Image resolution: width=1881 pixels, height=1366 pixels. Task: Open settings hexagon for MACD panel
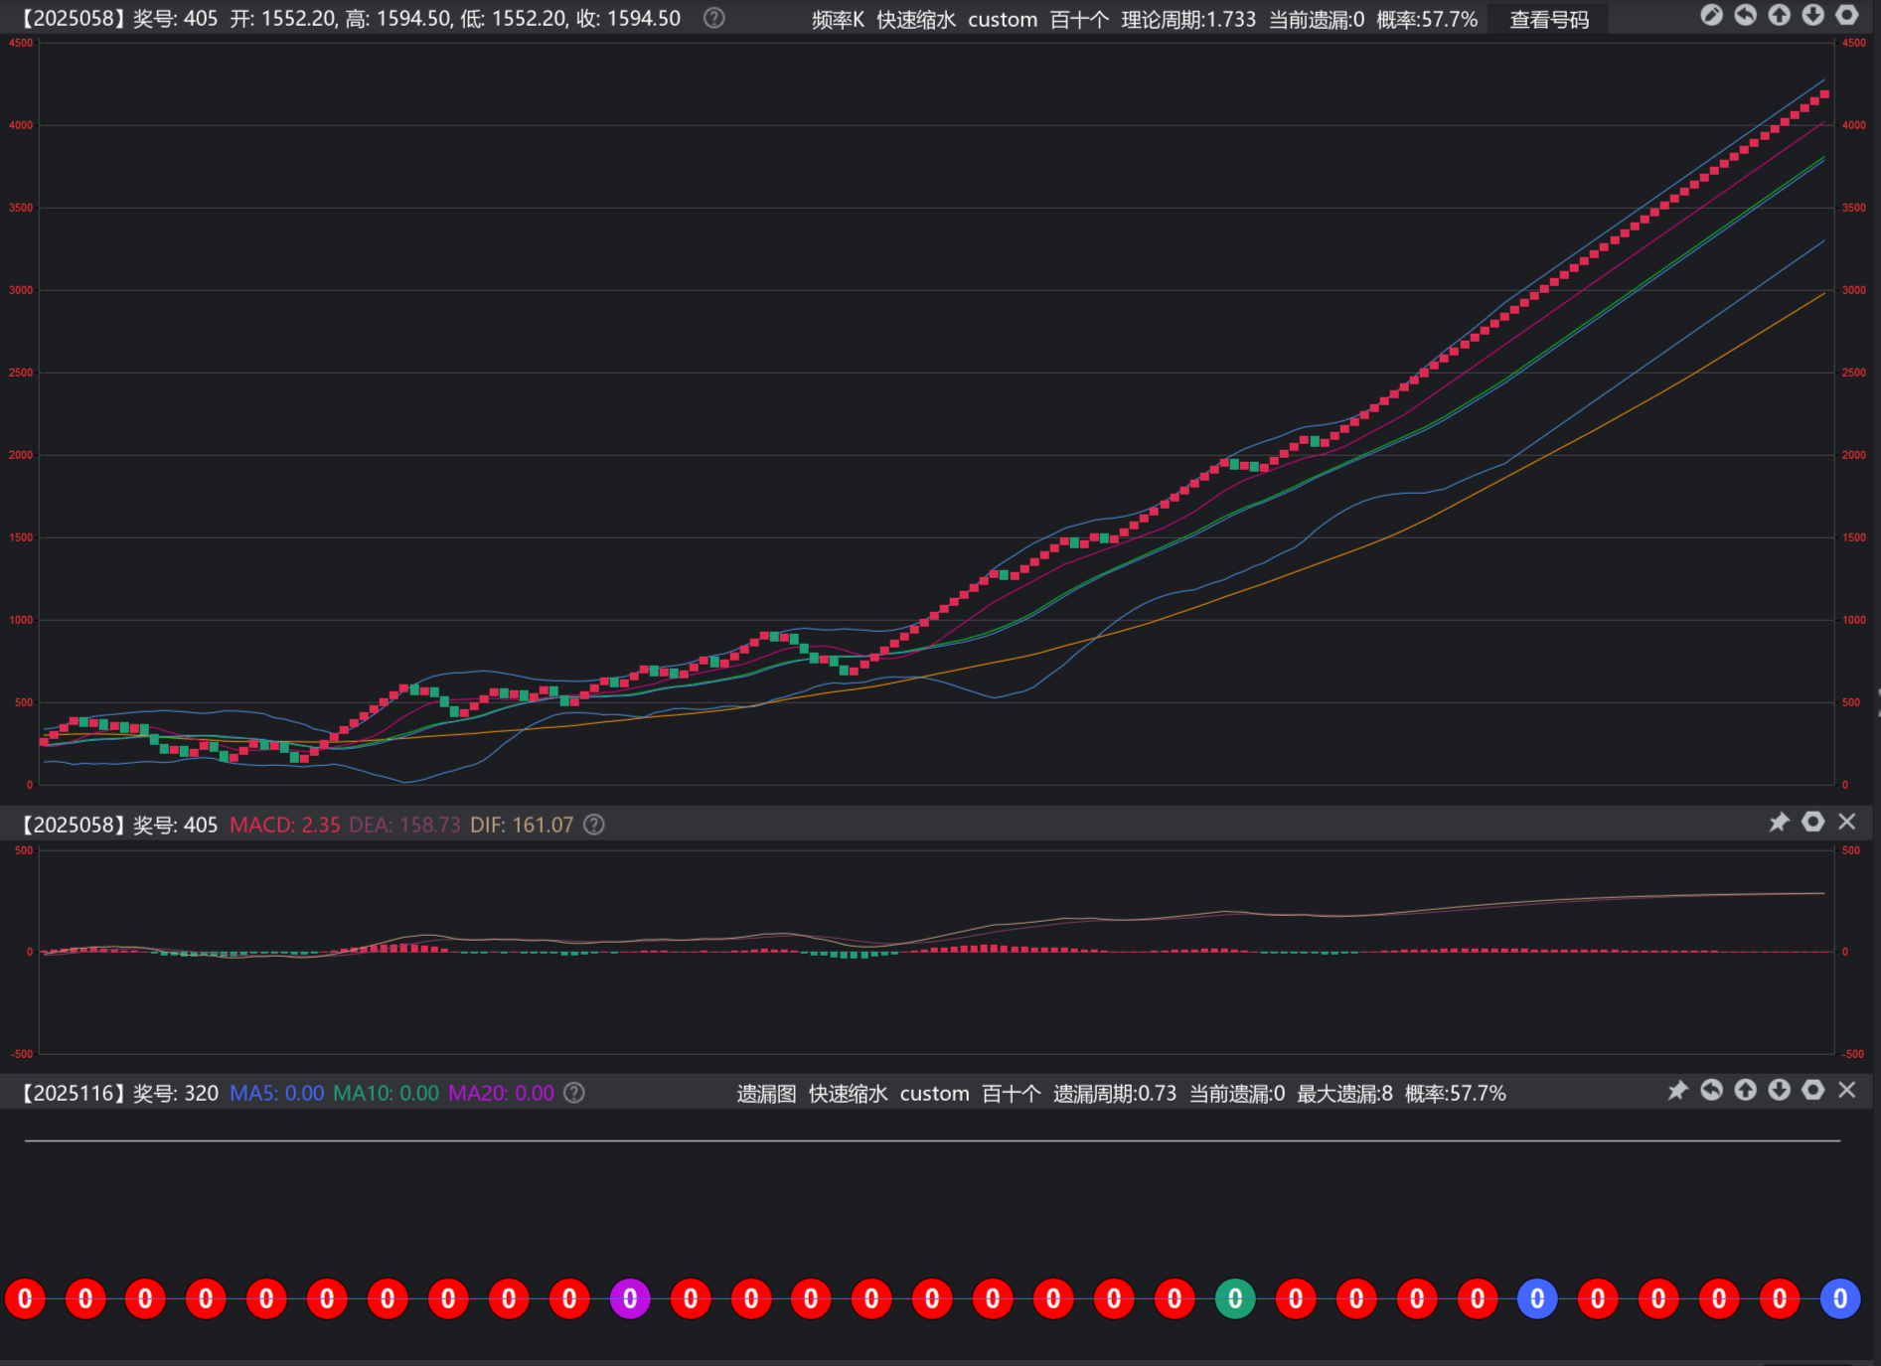(1813, 823)
